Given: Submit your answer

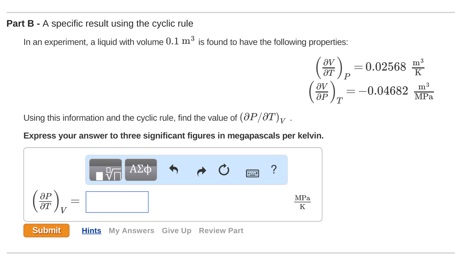Looking at the screenshot, I should pyautogui.click(x=46, y=231).
